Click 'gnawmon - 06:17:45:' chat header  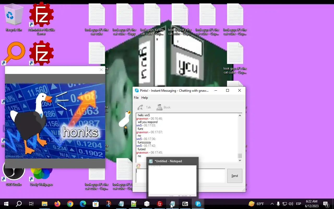coord(149,153)
